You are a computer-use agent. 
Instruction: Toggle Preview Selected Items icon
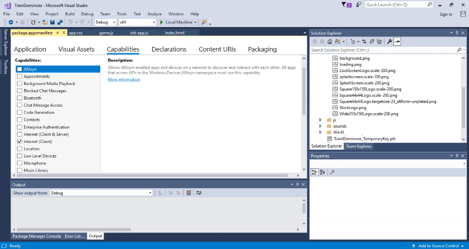pos(397,42)
